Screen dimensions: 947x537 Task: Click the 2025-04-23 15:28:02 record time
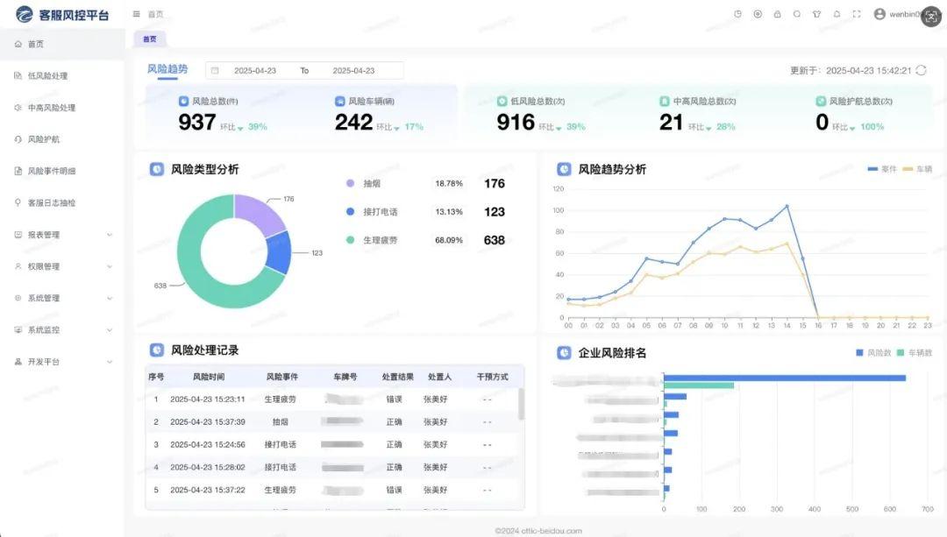[x=208, y=467]
